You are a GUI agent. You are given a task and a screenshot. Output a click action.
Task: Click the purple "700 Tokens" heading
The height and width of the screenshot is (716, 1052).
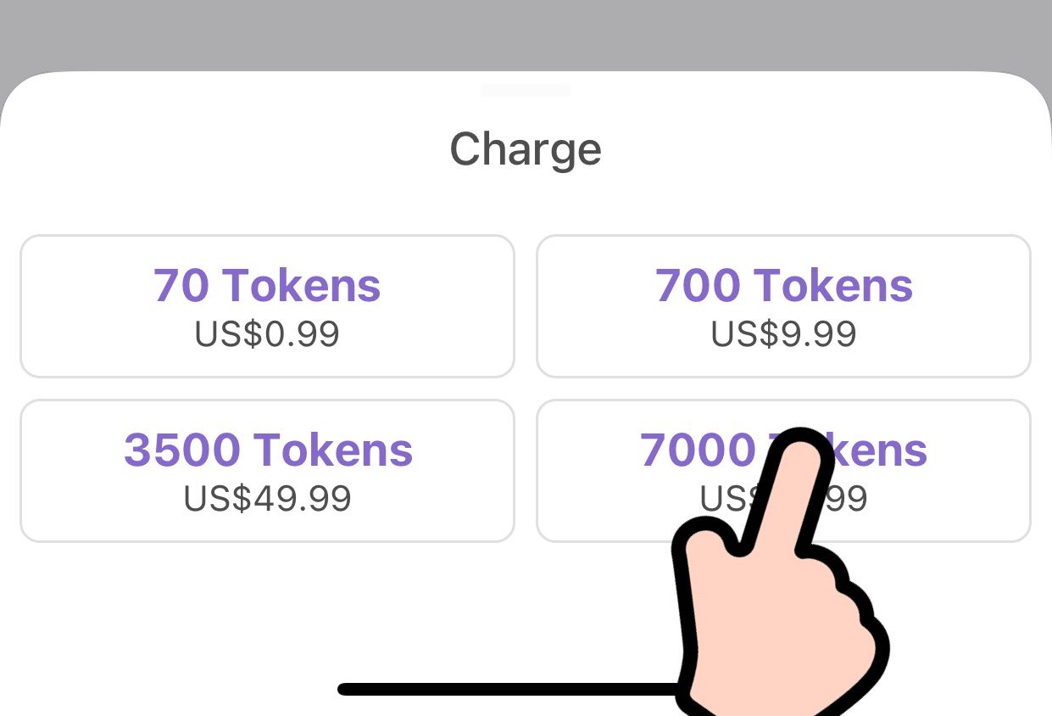(x=783, y=285)
